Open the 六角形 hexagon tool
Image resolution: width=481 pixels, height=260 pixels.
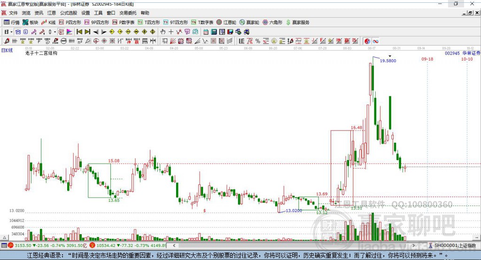pyautogui.click(x=272, y=23)
